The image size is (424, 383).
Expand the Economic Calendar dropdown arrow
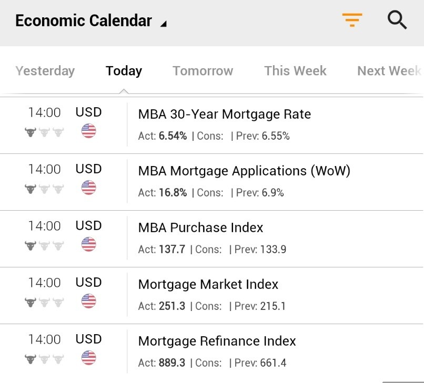[164, 23]
